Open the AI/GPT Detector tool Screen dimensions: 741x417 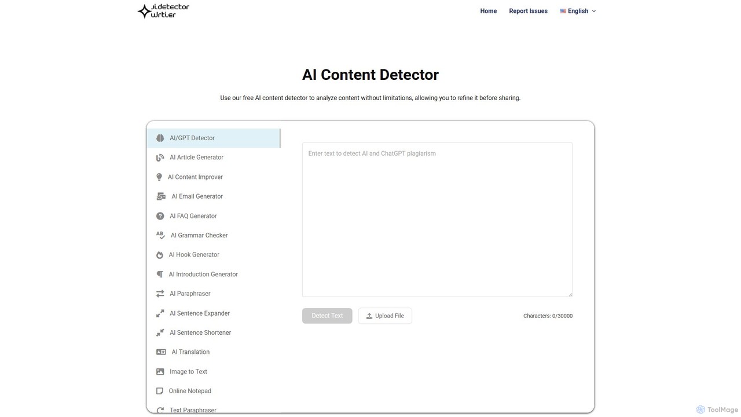214,138
